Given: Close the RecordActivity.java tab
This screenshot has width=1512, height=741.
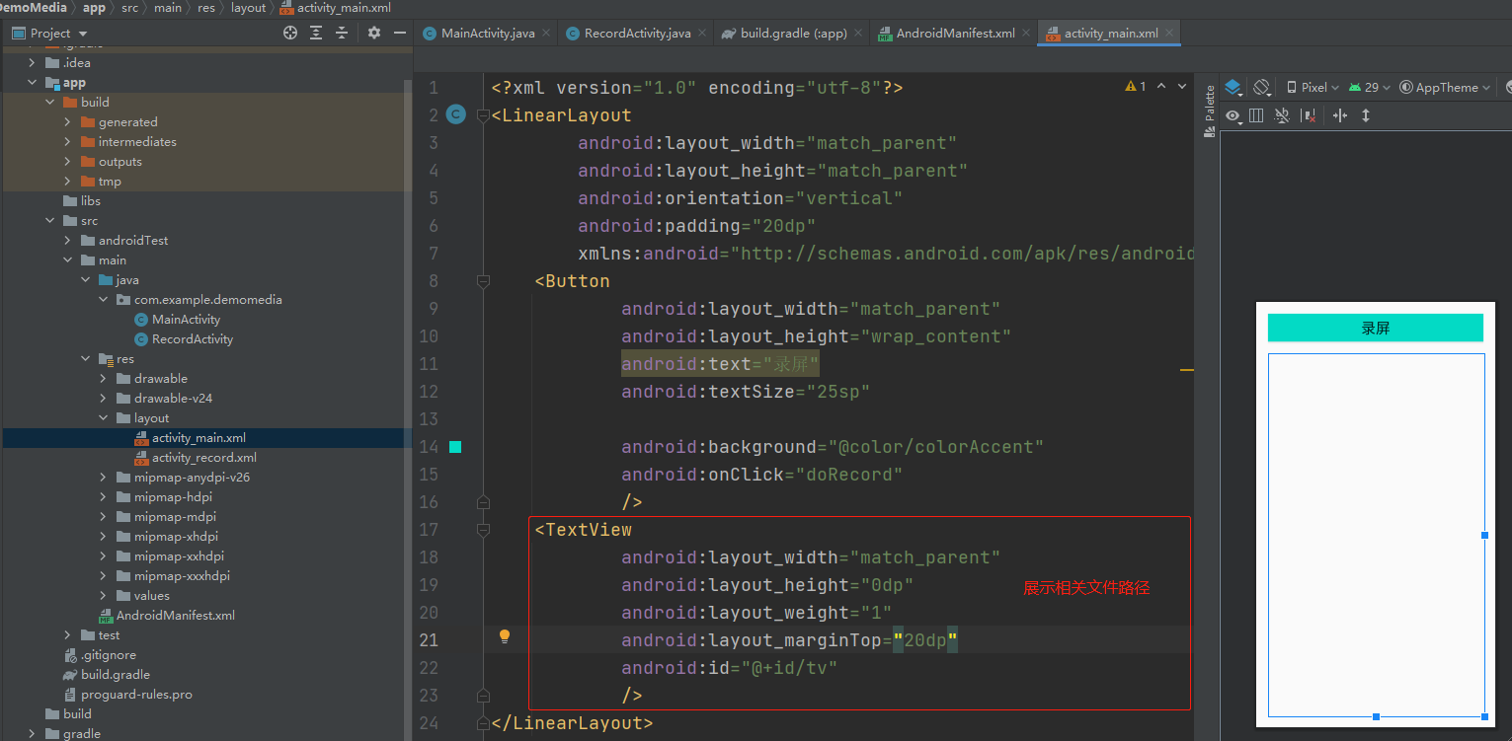Looking at the screenshot, I should pos(703,33).
